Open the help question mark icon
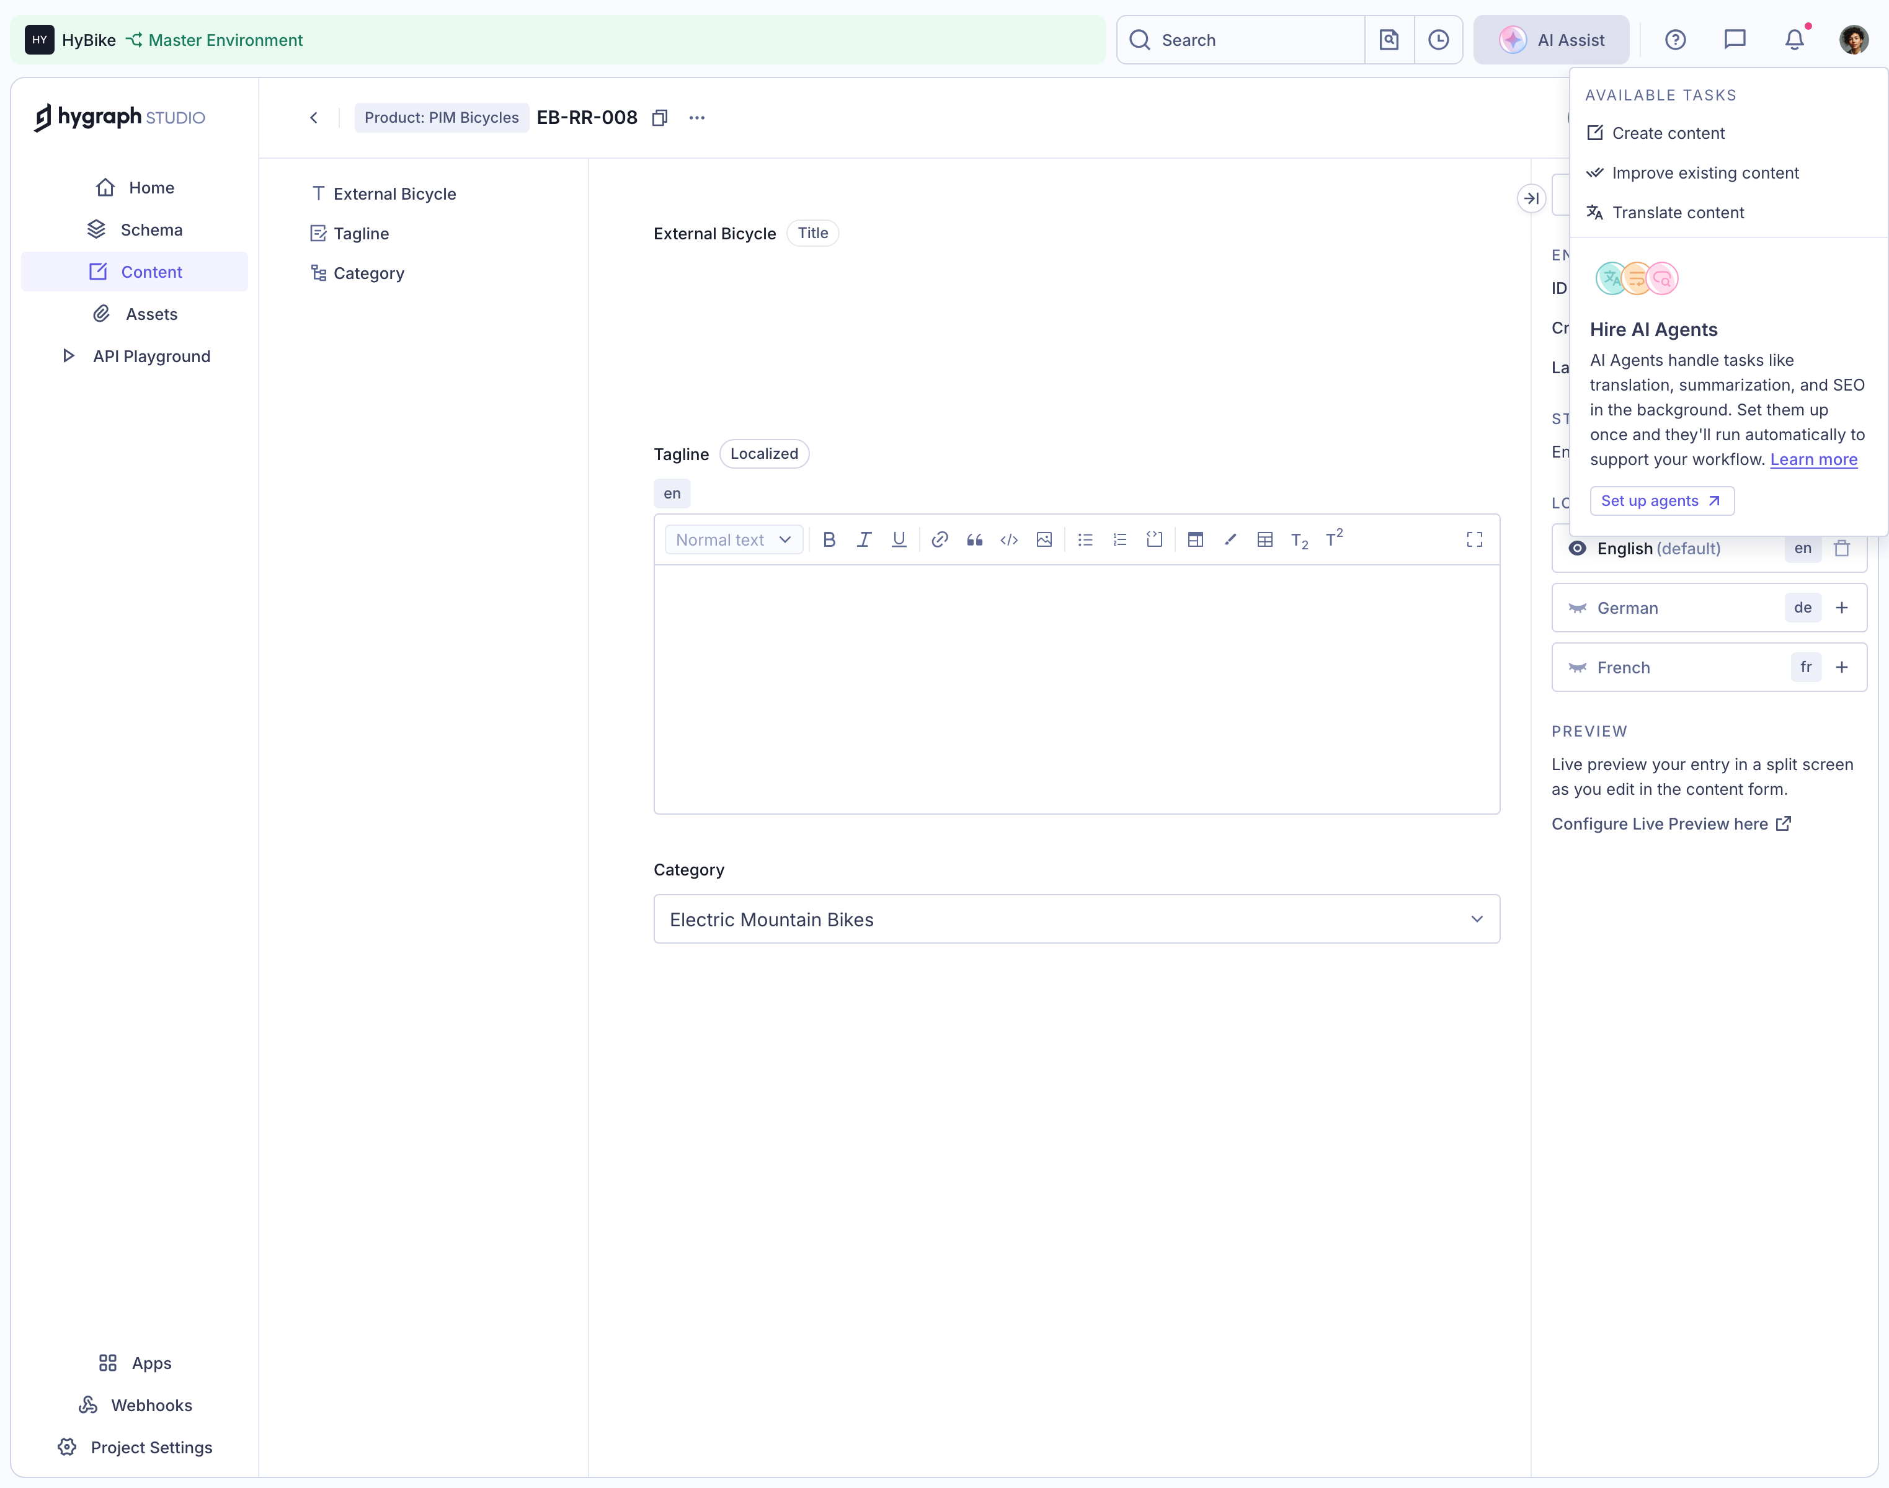1889x1488 pixels. tap(1674, 40)
